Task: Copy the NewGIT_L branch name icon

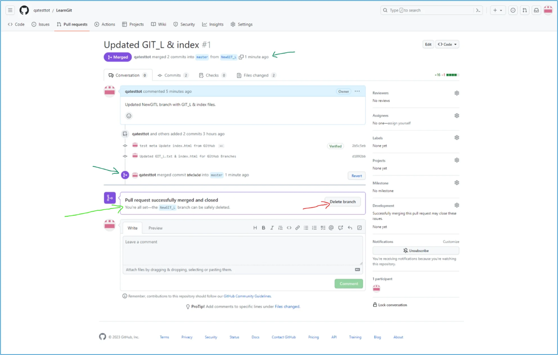Action: tap(241, 57)
